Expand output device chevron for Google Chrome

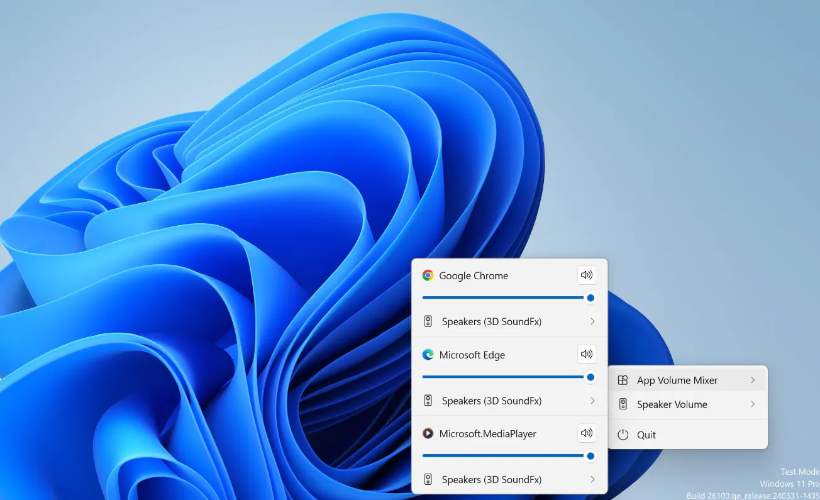coord(592,321)
